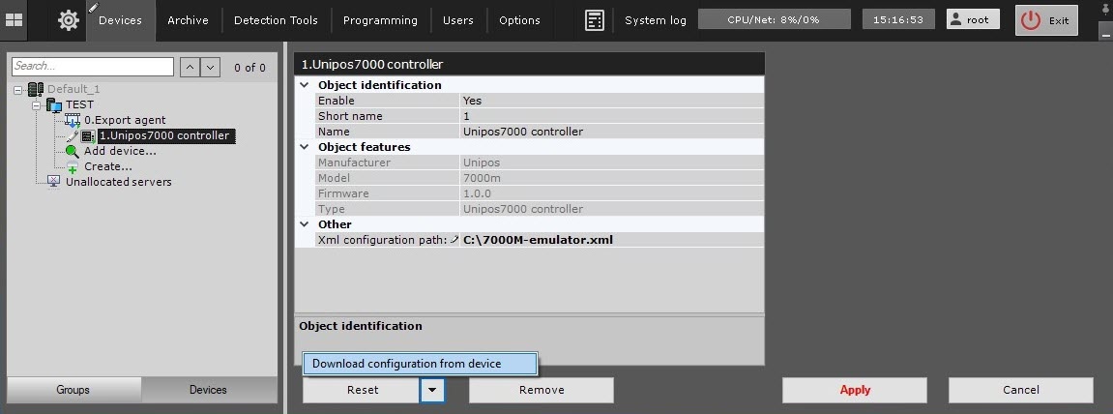1113x414 pixels.
Task: Click the Manufacturer value Unipos
Action: pyautogui.click(x=481, y=163)
